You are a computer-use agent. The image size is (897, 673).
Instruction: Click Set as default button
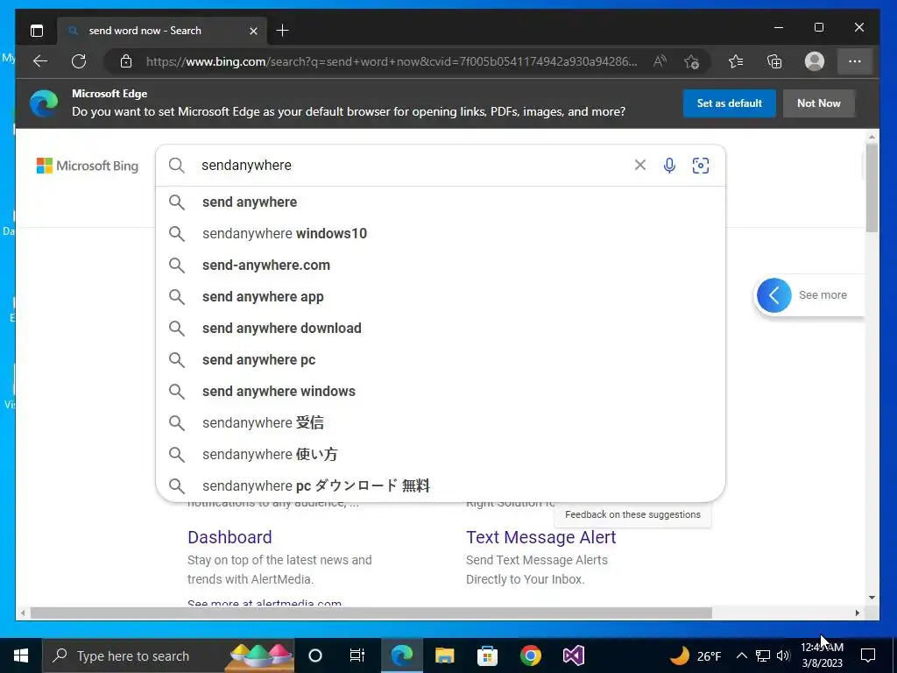click(x=730, y=103)
